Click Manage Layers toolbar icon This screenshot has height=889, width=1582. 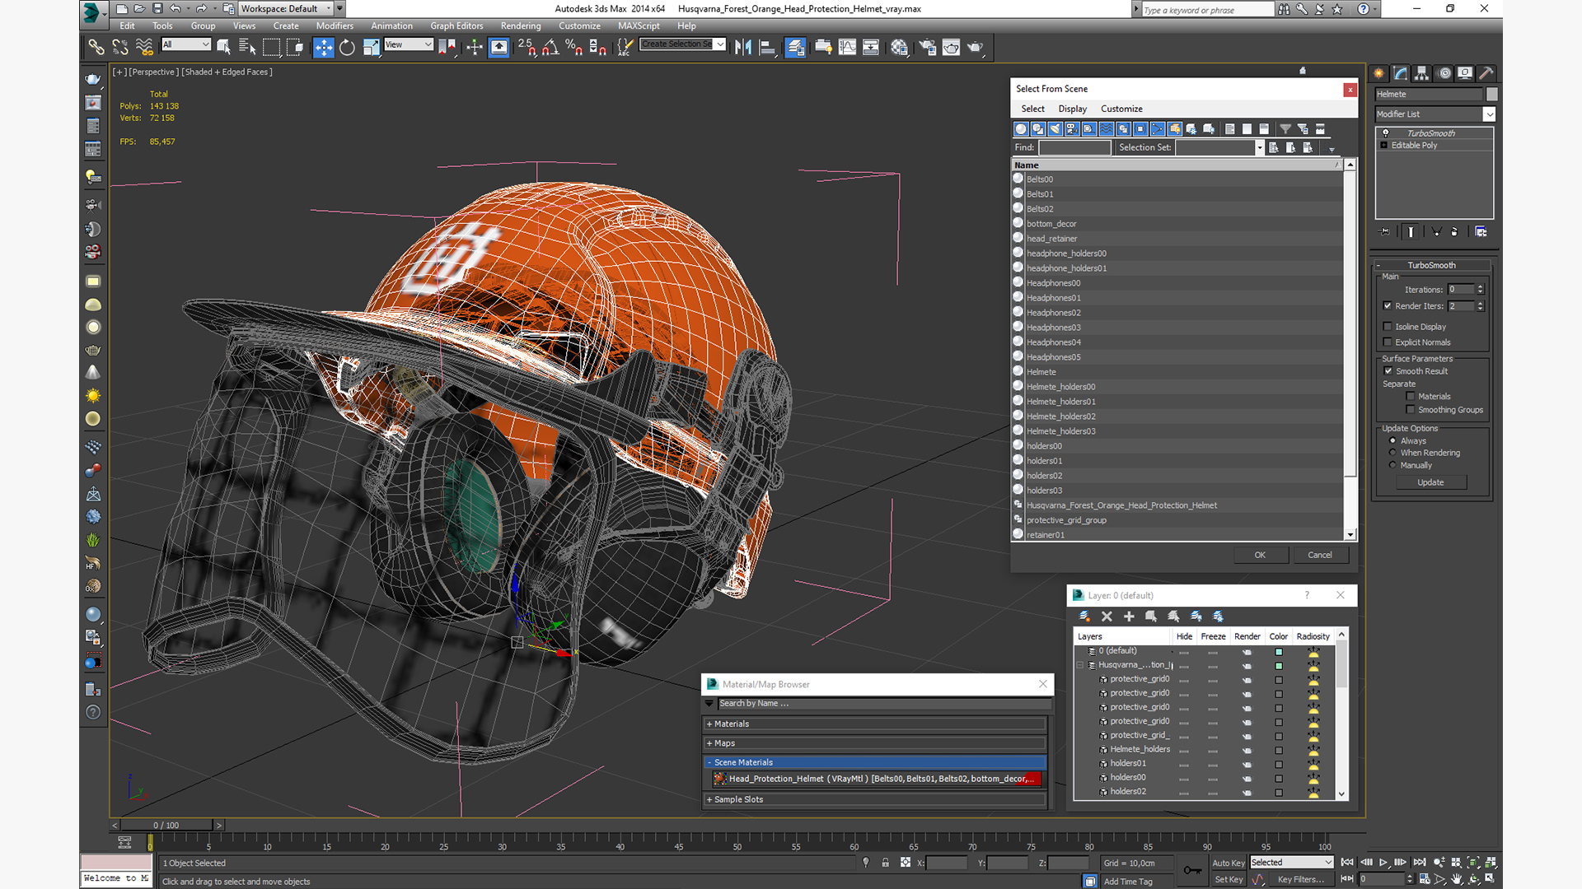[795, 48]
